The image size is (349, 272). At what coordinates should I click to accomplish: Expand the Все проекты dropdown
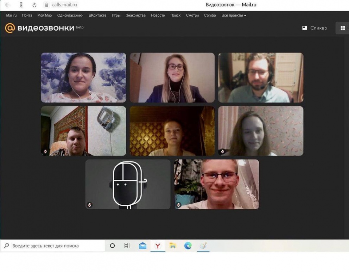[234, 16]
